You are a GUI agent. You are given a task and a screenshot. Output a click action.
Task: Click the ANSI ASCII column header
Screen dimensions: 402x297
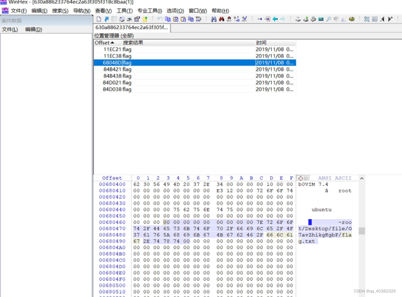(x=334, y=178)
